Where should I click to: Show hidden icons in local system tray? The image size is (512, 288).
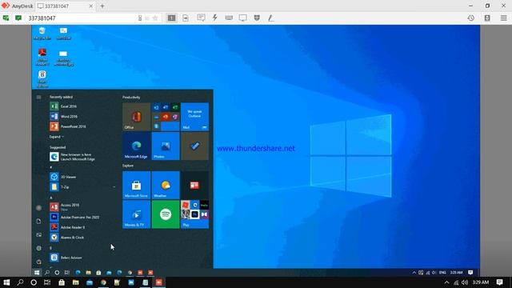pos(446,282)
